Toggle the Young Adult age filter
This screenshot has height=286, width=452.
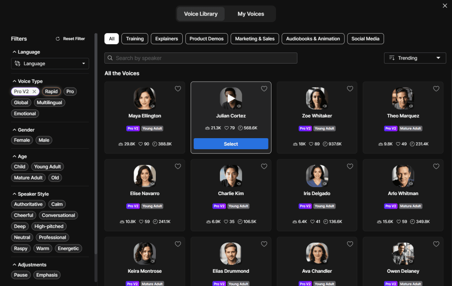tap(48, 166)
